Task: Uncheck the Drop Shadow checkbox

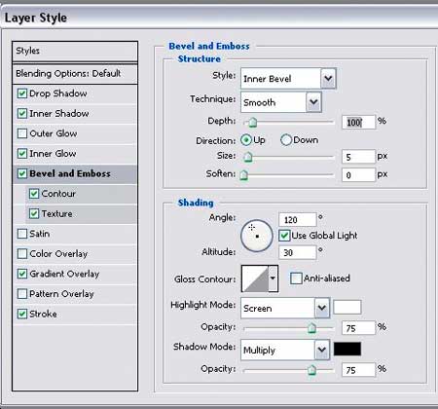Action: [22, 93]
